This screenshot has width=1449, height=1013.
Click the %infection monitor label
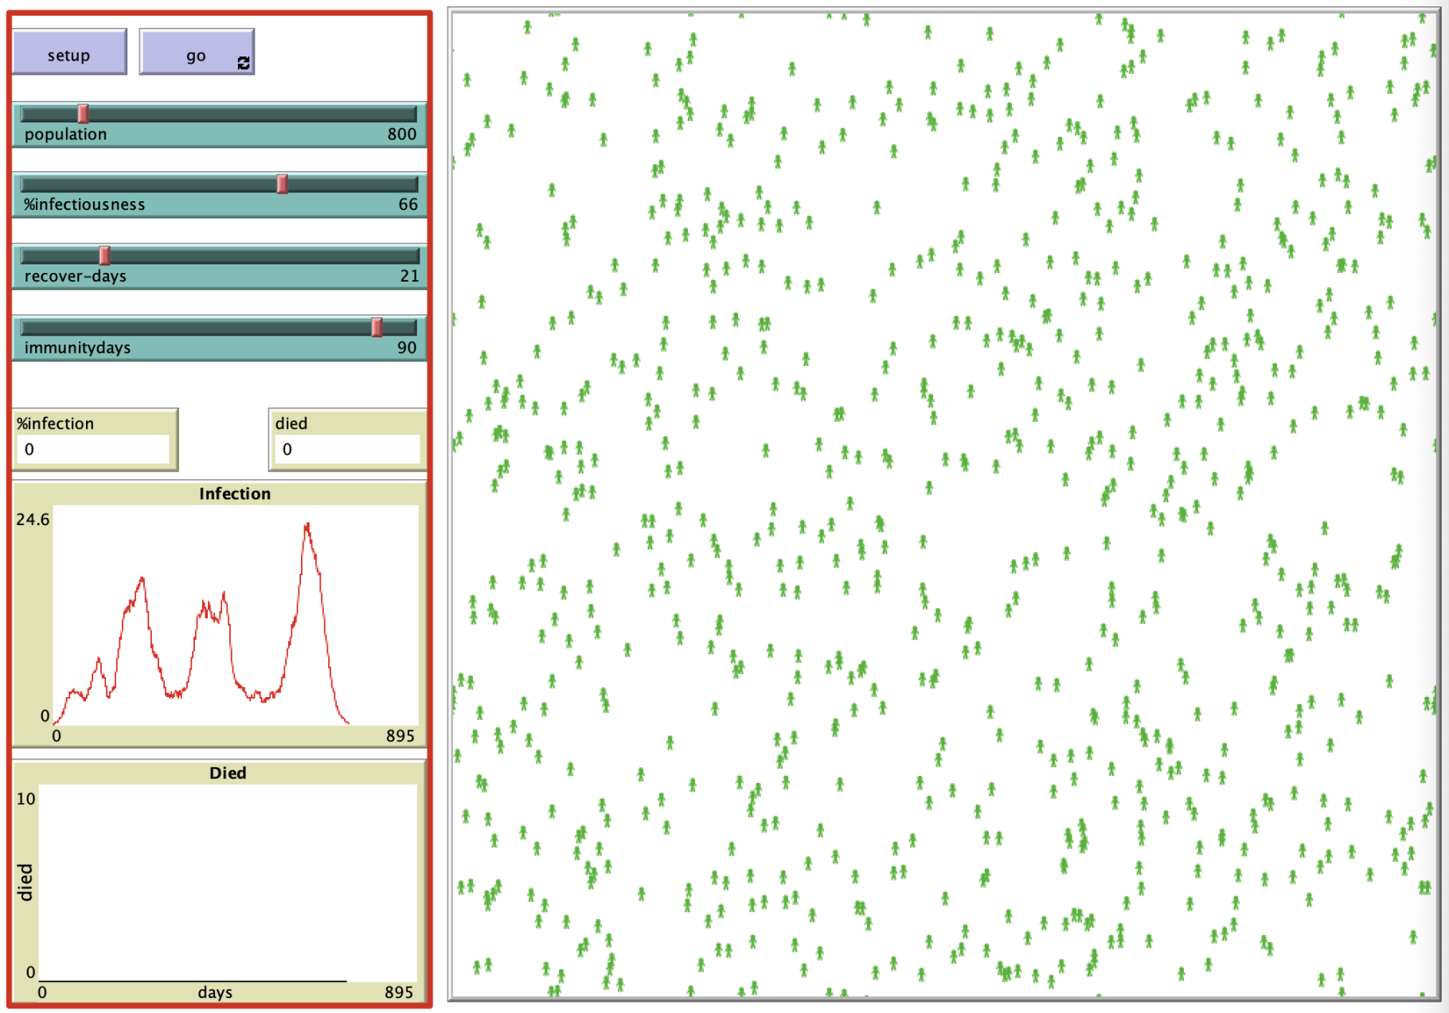click(x=56, y=423)
